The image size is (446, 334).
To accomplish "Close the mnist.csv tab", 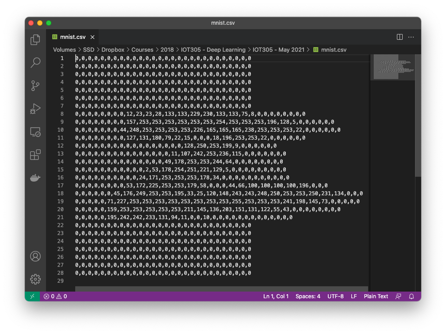I will point(92,37).
